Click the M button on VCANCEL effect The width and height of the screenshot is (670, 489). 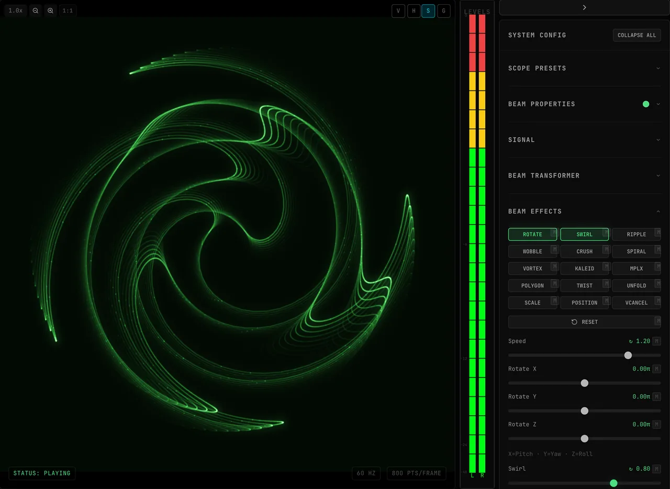point(657,300)
